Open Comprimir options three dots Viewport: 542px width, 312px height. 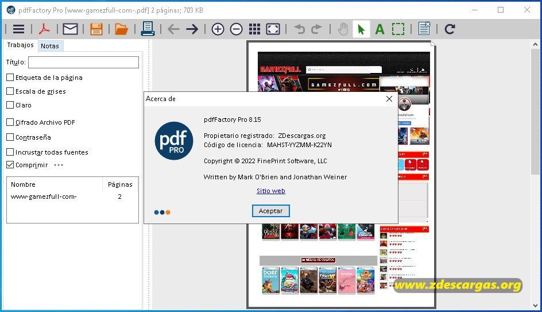(x=59, y=165)
